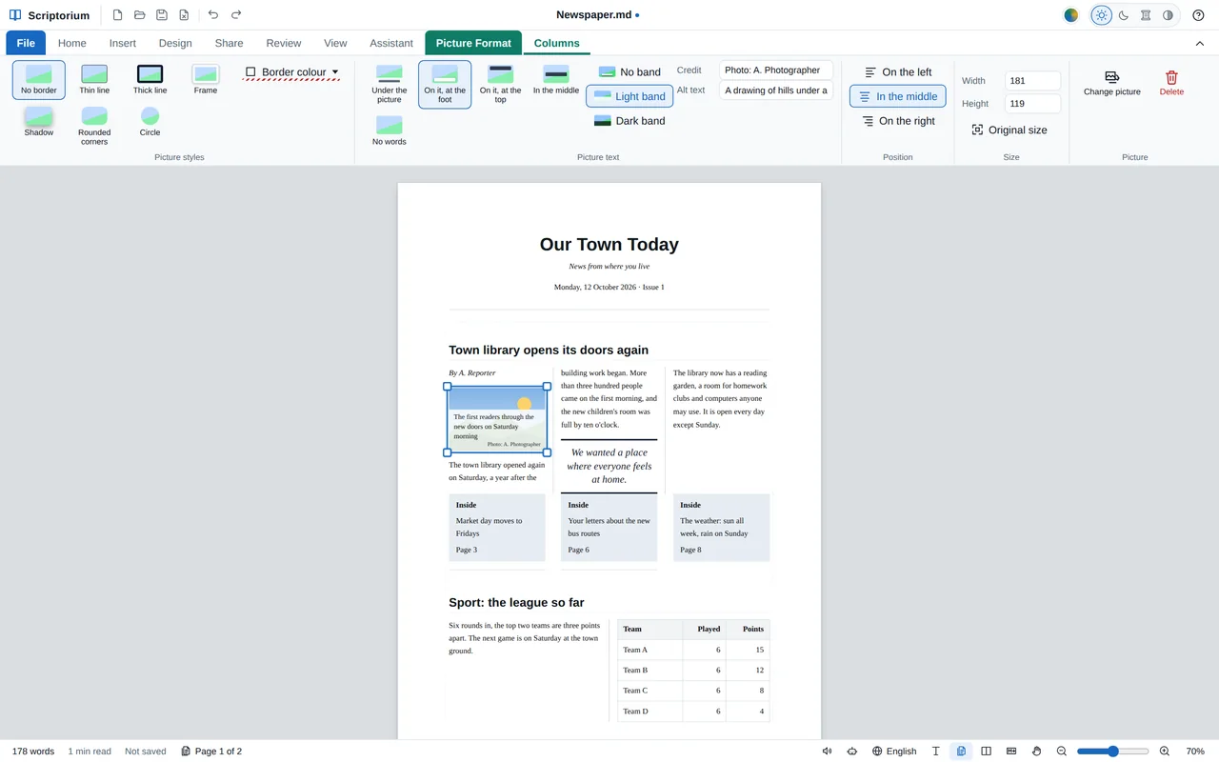Zoom out with the minus magnifier

pyautogui.click(x=1062, y=752)
